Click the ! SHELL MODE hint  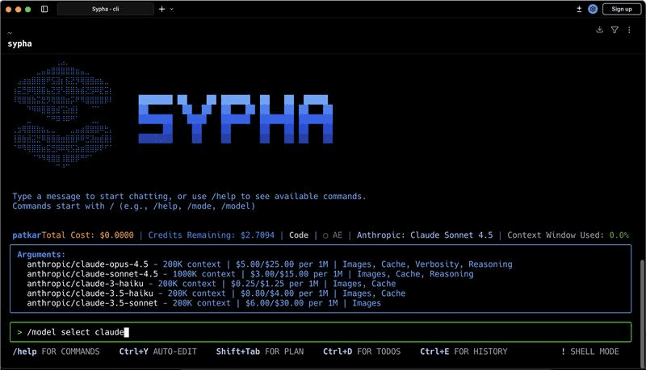click(x=590, y=351)
